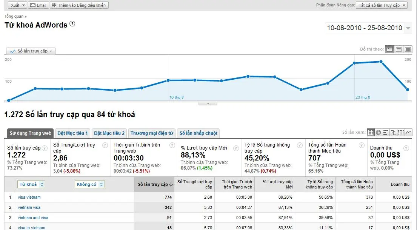Expand the date range 10-08-2010 - 25-08-2010 picker

408,28
